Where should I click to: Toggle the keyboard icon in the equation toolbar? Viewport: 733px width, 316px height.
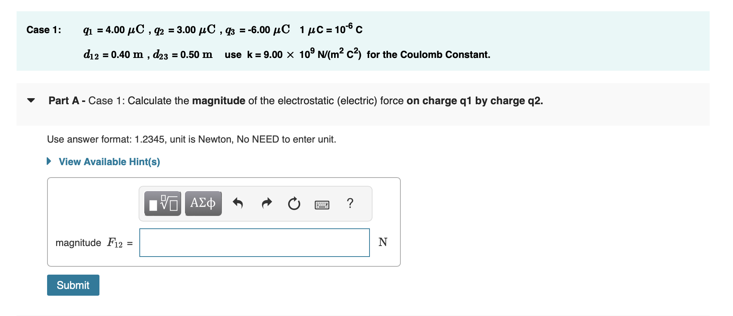(322, 204)
